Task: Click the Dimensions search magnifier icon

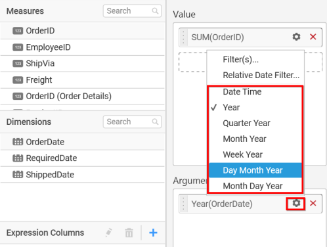Action: tap(155, 122)
